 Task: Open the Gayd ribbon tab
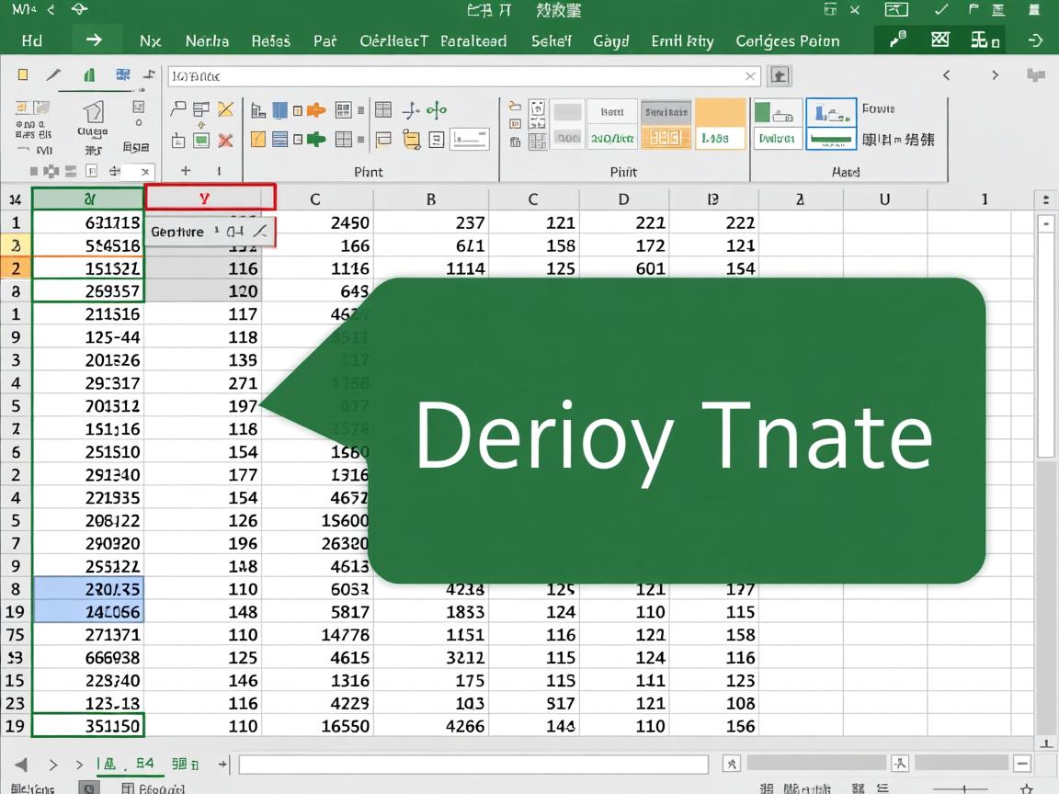[610, 40]
